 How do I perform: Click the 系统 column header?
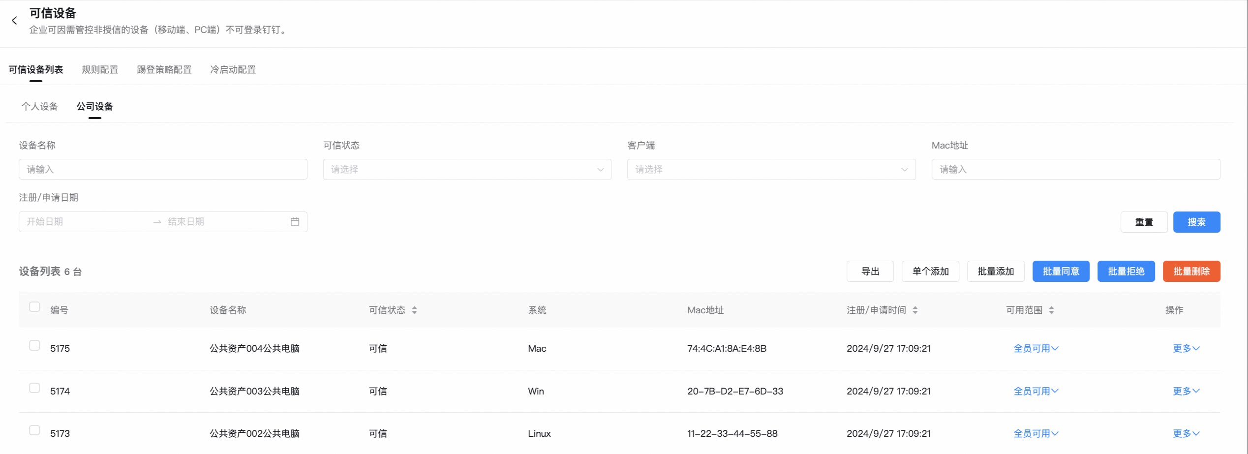537,310
